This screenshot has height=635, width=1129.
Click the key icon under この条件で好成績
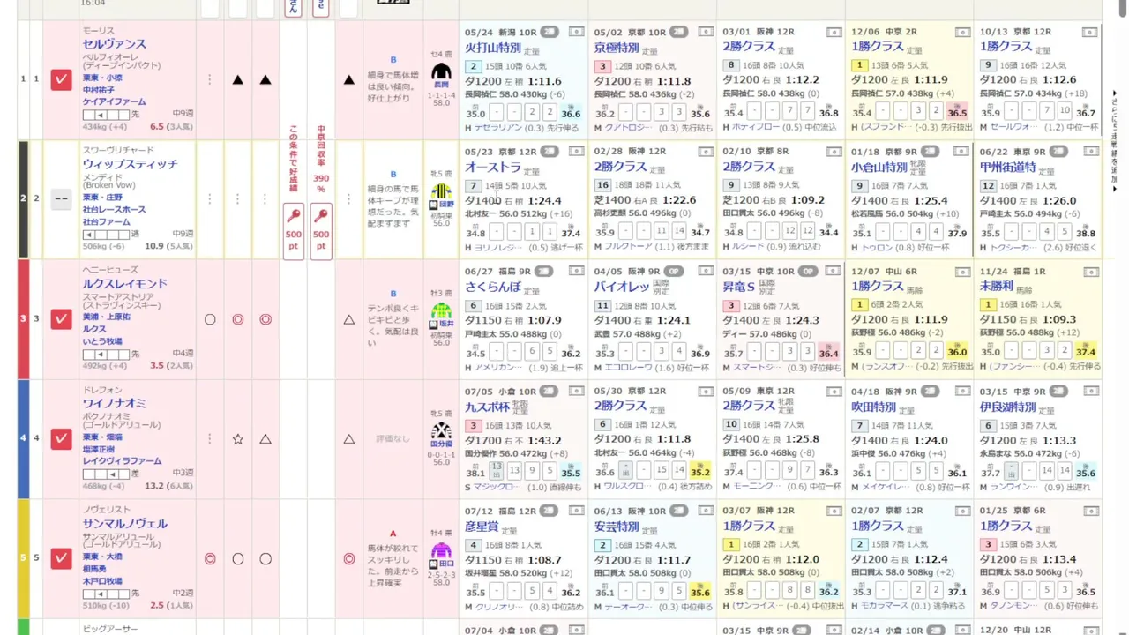294,215
